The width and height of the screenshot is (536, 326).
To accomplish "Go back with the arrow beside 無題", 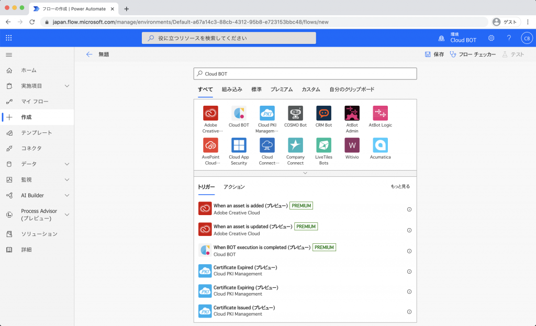I will pos(89,54).
